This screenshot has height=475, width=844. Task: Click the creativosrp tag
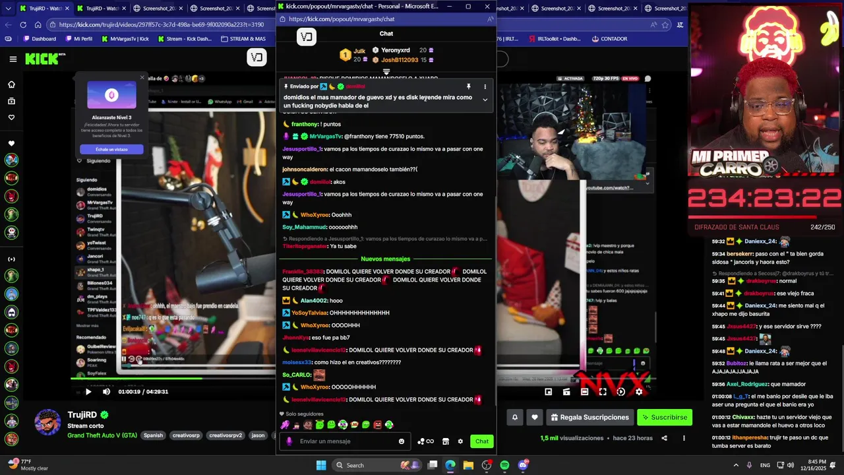(186, 435)
